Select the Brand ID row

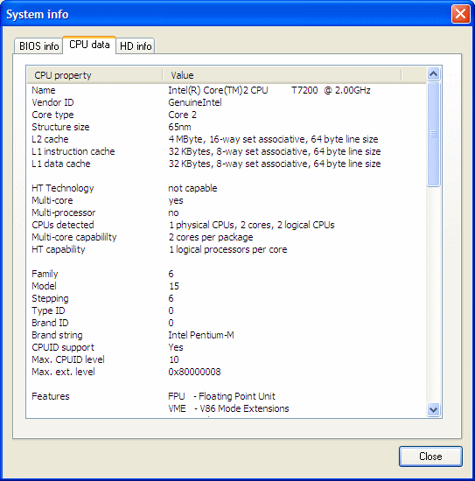click(227, 323)
